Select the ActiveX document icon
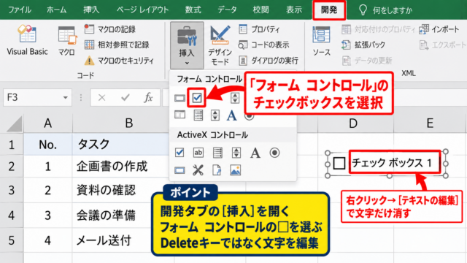This screenshot has width=467, height=263. [217, 170]
